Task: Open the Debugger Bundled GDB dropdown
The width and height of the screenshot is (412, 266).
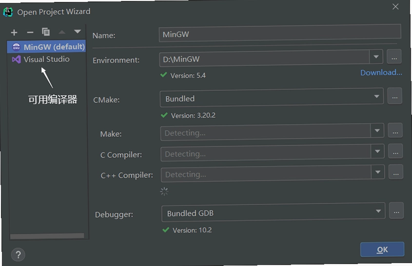Action: click(273, 212)
